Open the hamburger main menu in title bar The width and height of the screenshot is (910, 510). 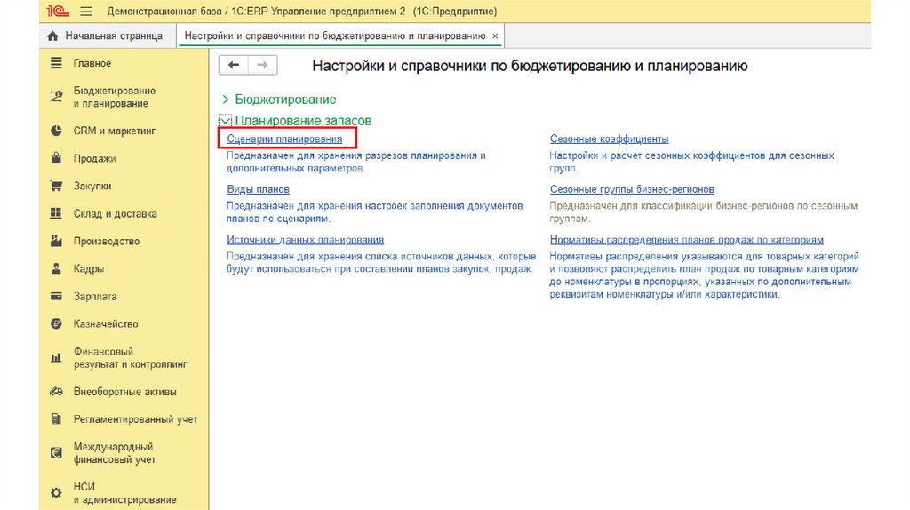tap(86, 12)
